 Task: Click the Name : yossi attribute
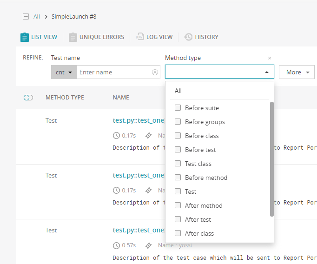pos(175,245)
